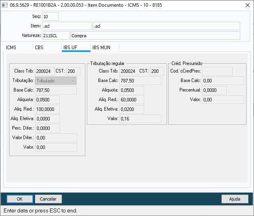Click the 'Perc. Difer.:' label
This screenshot has width=254, height=216.
tap(23, 128)
